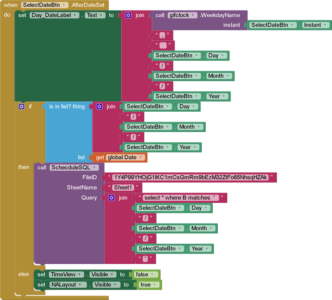
Task: Select the WeekdayName call block
Action: 220,15
